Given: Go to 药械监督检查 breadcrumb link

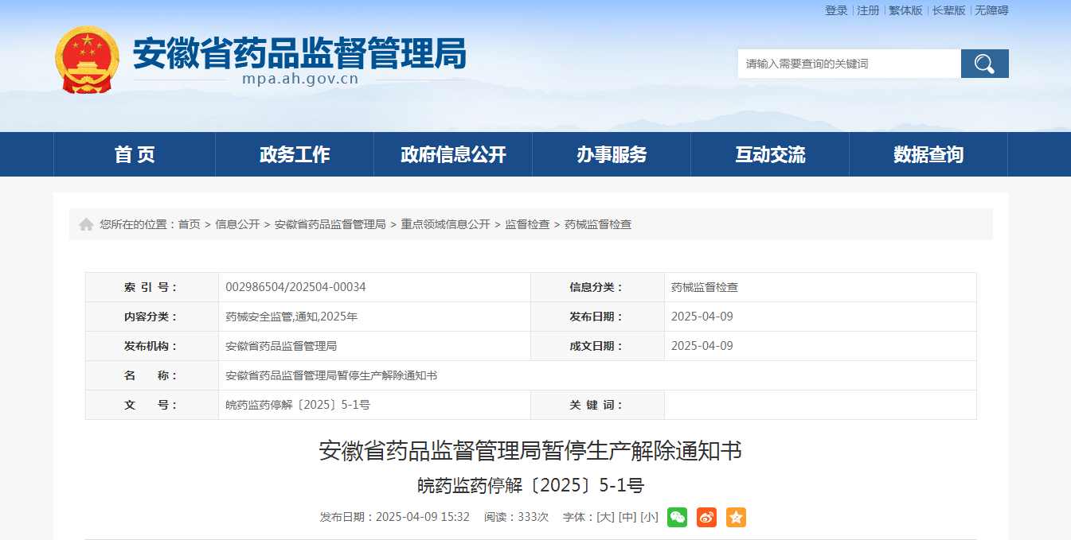Looking at the screenshot, I should (x=598, y=224).
